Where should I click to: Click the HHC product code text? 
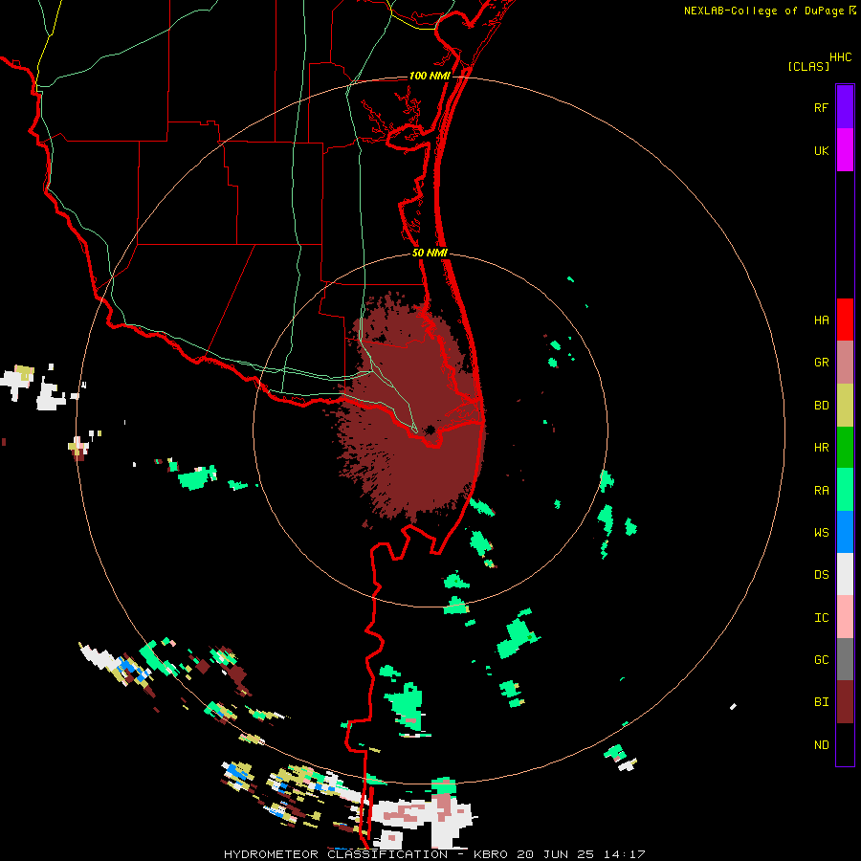[x=841, y=57]
